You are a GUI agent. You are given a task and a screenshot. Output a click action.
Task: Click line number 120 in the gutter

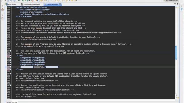[x=8, y=35]
